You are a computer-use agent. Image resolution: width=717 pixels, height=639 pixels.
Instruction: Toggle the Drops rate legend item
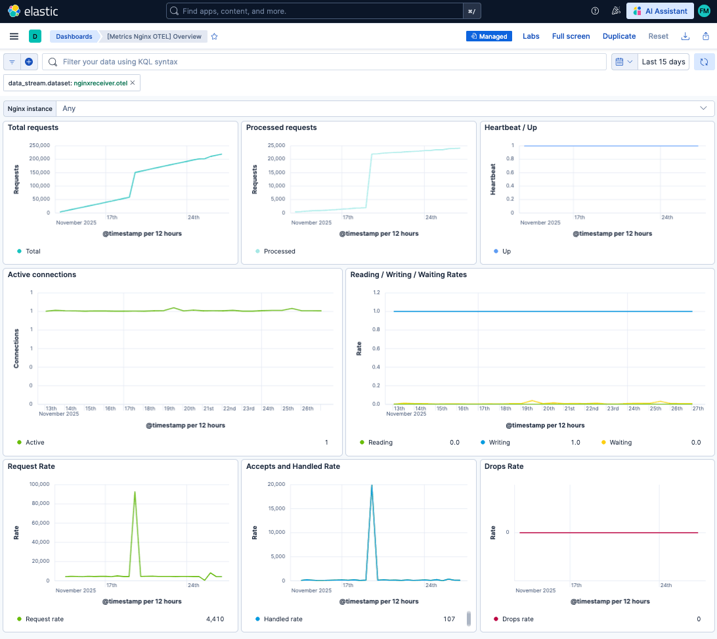[x=517, y=619]
